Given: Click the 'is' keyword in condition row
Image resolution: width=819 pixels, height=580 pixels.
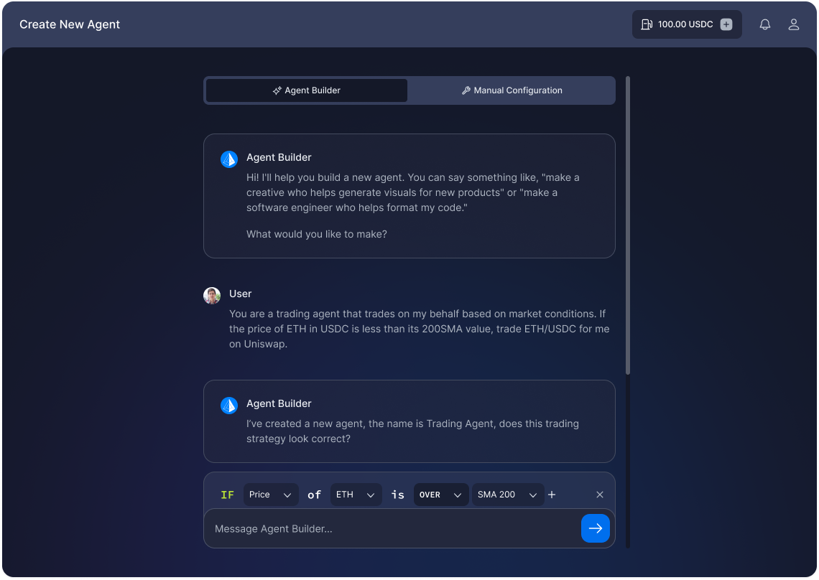Looking at the screenshot, I should click(398, 495).
